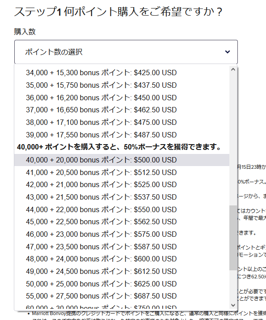
Task: Collapse the ポイント数の選択 dropdown chevron
Action: [x=228, y=52]
